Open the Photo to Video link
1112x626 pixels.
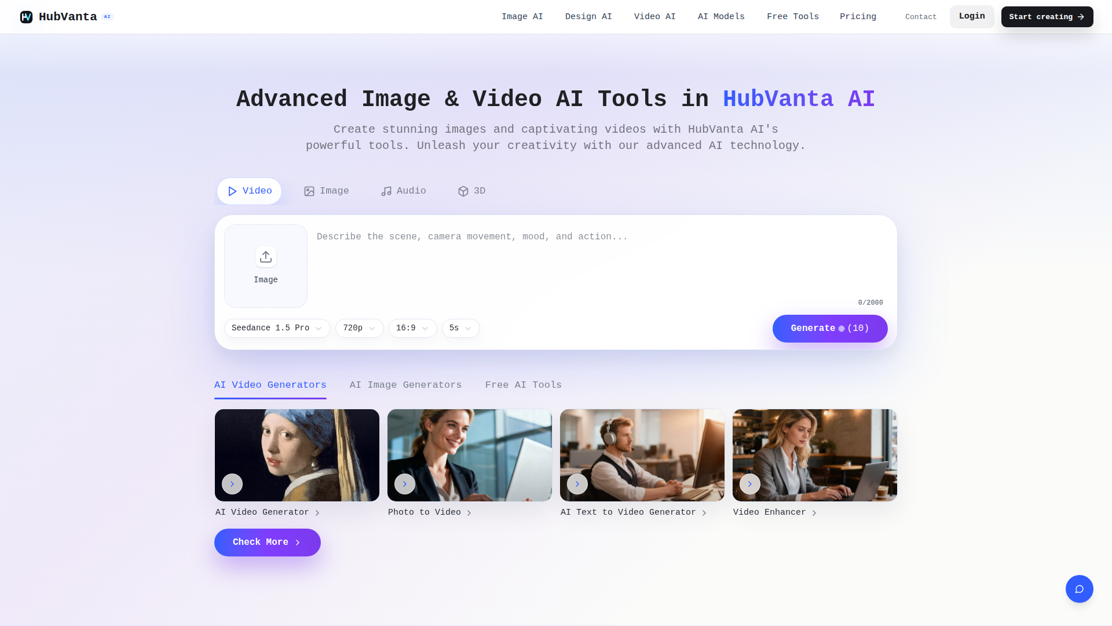[430, 512]
